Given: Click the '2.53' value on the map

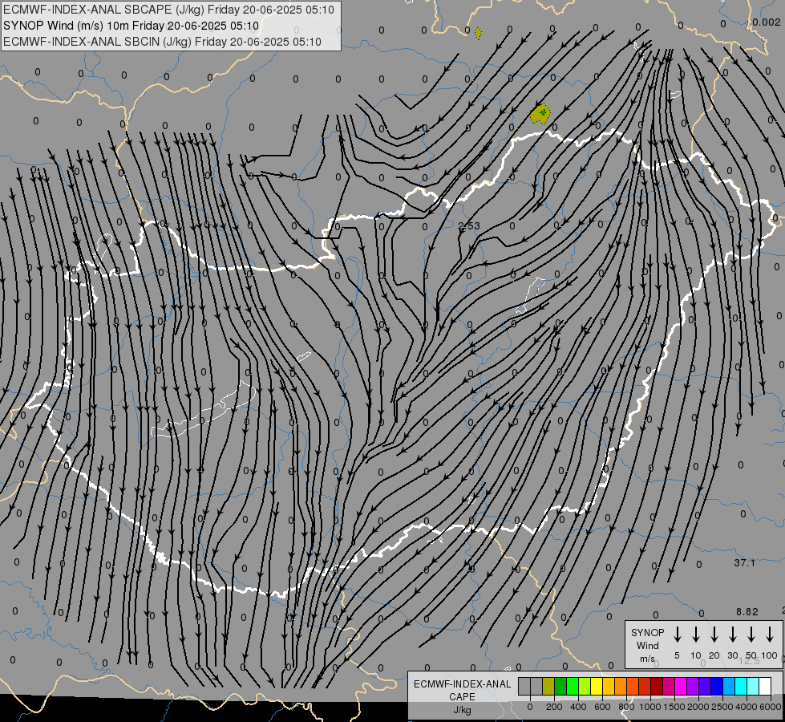Looking at the screenshot, I should (469, 226).
